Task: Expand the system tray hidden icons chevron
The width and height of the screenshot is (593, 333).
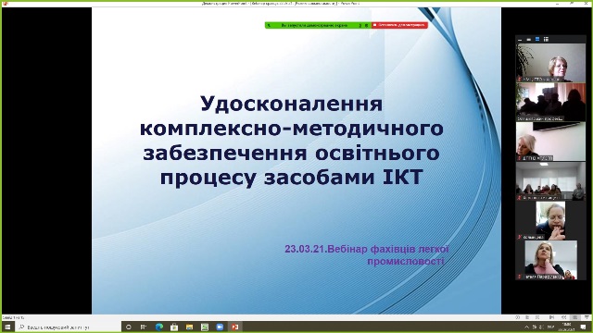Action: coord(526,327)
